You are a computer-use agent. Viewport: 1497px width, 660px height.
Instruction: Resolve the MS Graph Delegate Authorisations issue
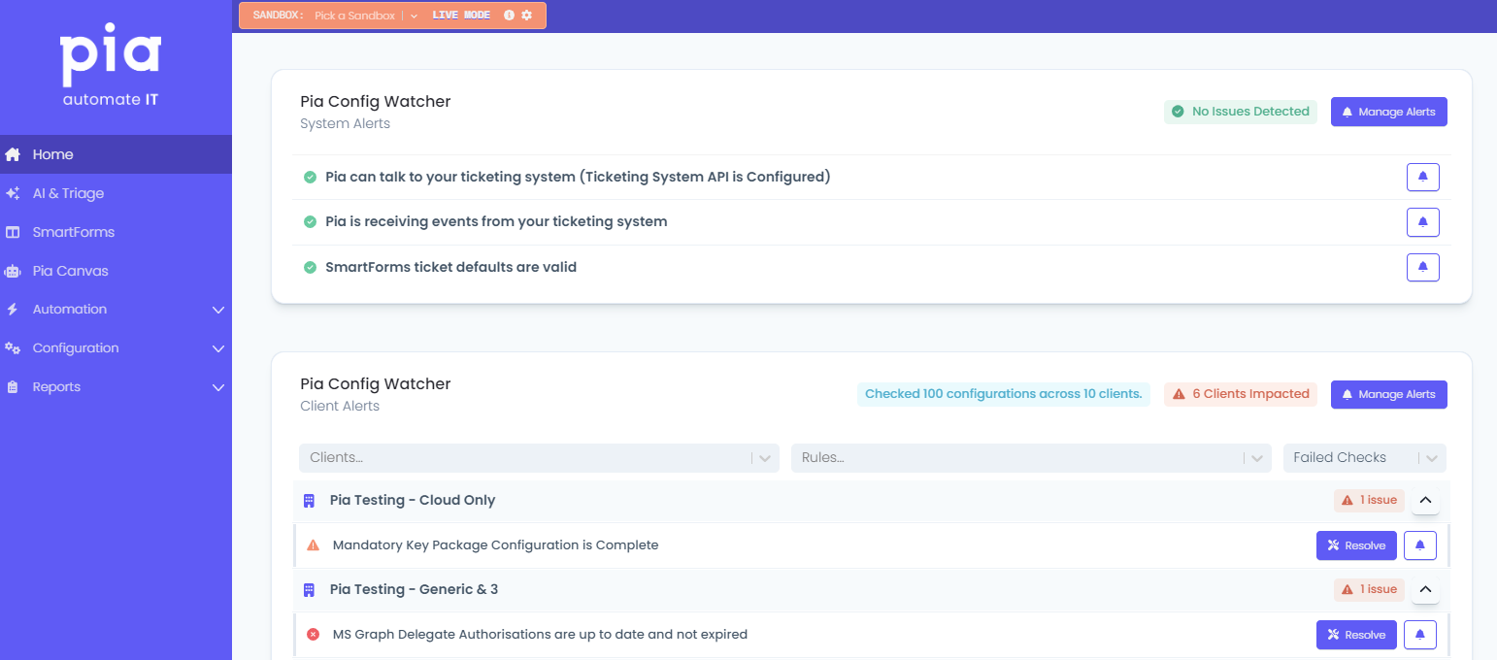[1356, 635]
